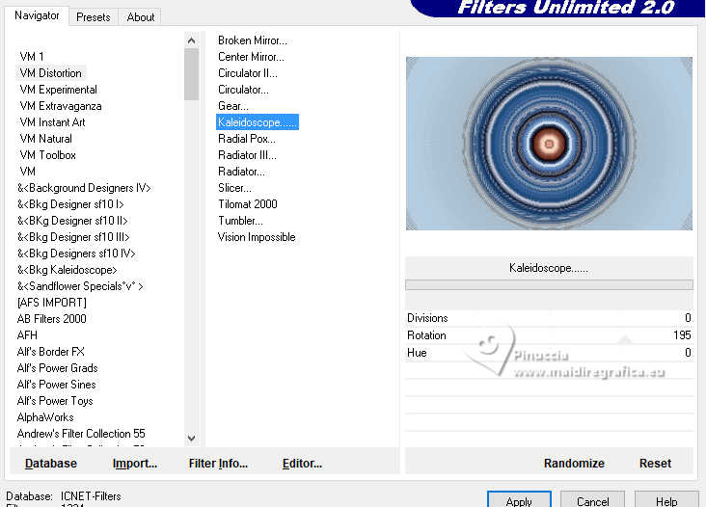Image resolution: width=706 pixels, height=507 pixels.
Task: Select Alf's Power Grads category
Action: (57, 368)
